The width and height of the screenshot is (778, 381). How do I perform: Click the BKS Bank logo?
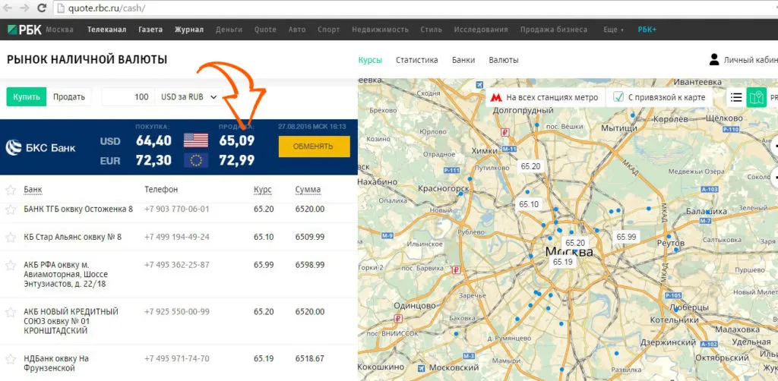coord(41,147)
